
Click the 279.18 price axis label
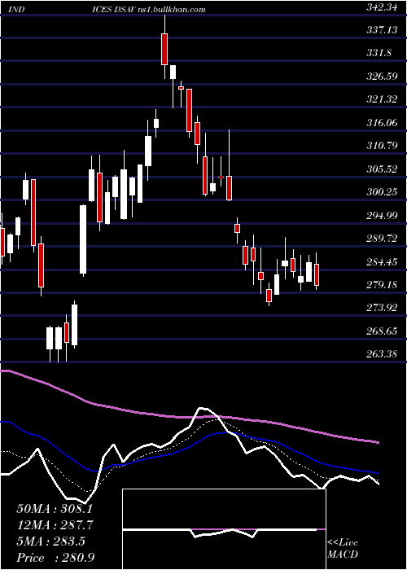[x=381, y=285]
